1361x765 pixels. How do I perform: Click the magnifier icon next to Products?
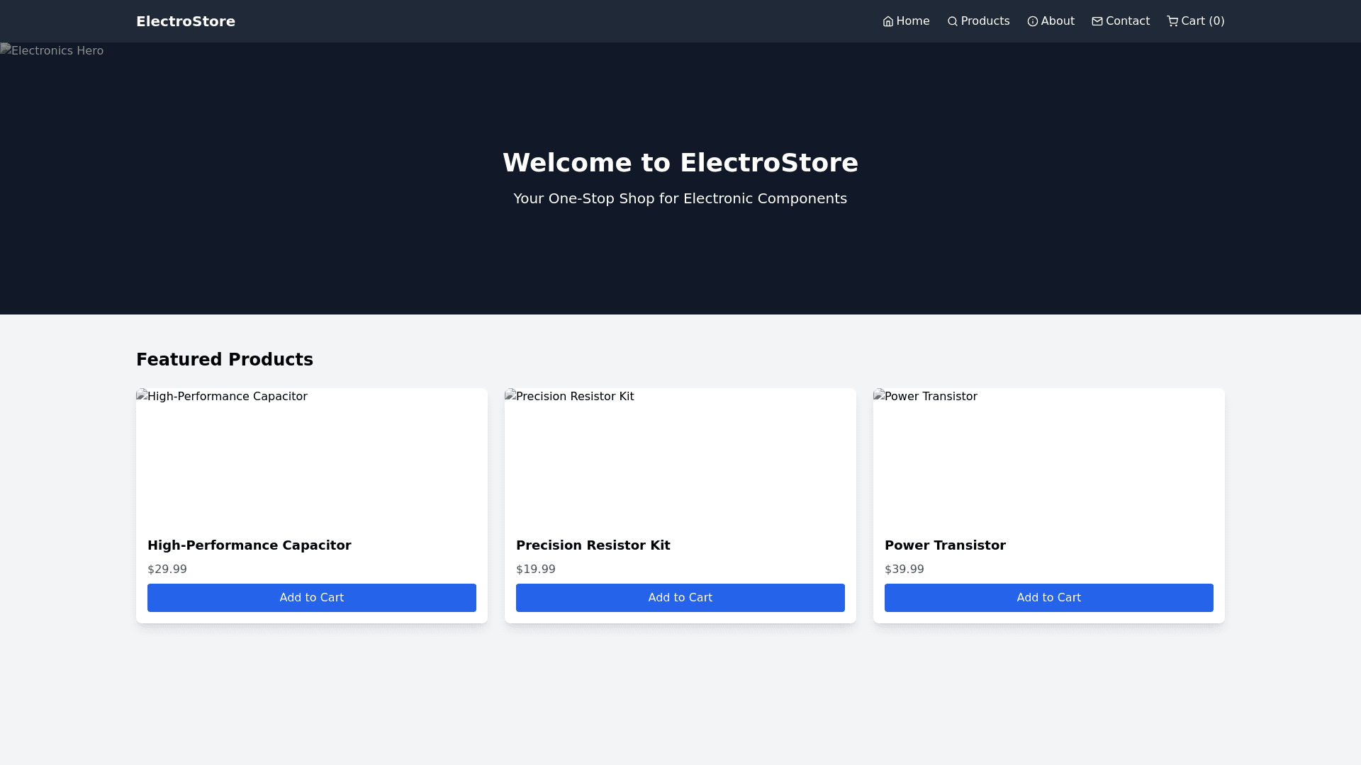click(952, 21)
